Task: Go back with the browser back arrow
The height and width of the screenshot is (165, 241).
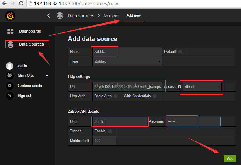Action: pyautogui.click(x=5, y=3)
